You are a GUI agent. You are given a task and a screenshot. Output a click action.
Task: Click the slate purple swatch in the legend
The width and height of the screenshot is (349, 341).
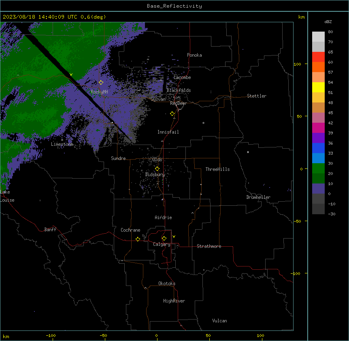pos(318,189)
